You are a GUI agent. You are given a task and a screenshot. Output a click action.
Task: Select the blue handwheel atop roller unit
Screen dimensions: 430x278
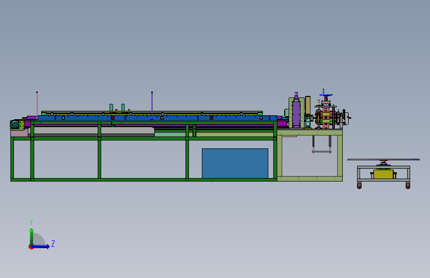click(326, 94)
